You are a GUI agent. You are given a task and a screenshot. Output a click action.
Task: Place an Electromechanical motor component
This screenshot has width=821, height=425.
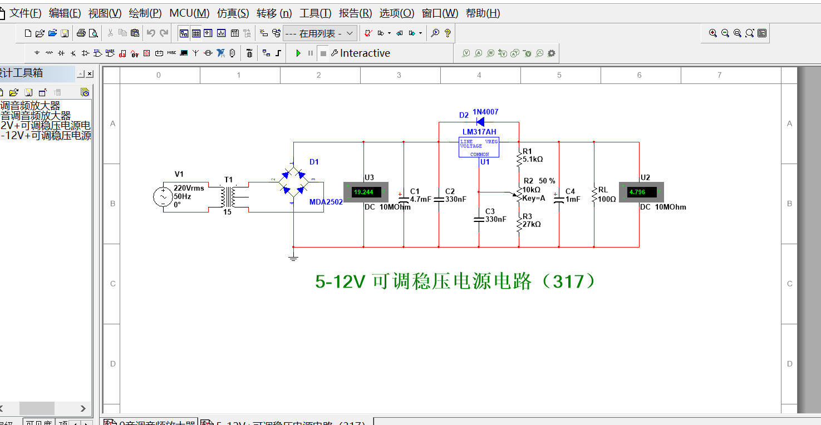point(208,53)
